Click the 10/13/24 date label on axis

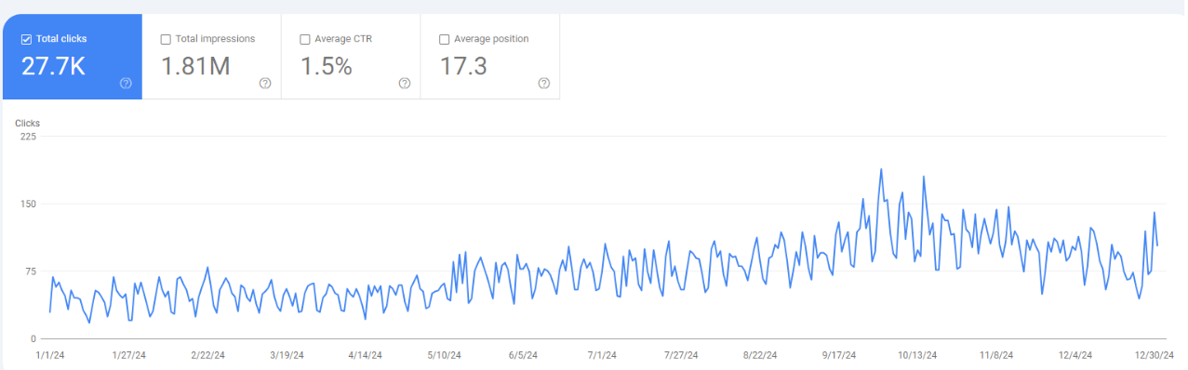[x=916, y=355]
